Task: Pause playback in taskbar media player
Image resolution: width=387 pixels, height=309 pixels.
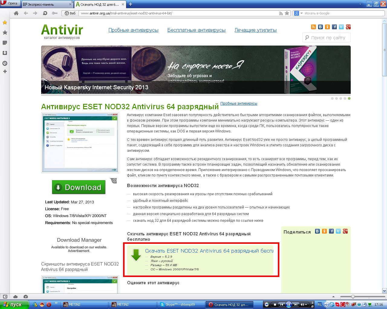Action: pos(288,304)
